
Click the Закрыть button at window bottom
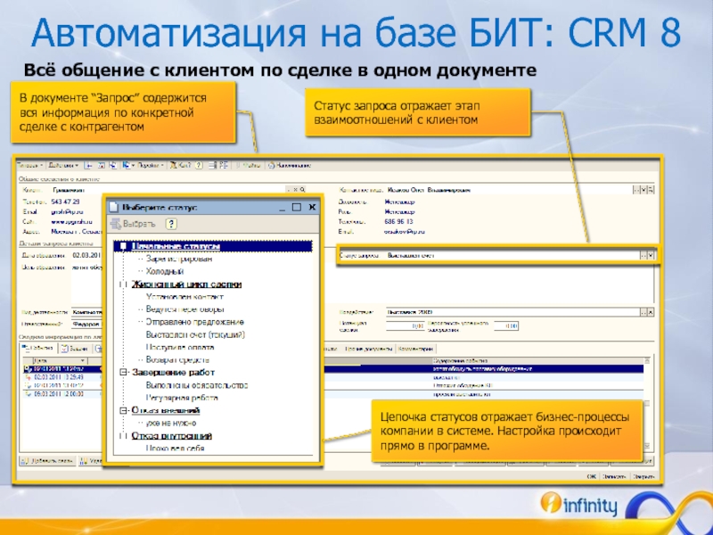point(643,477)
